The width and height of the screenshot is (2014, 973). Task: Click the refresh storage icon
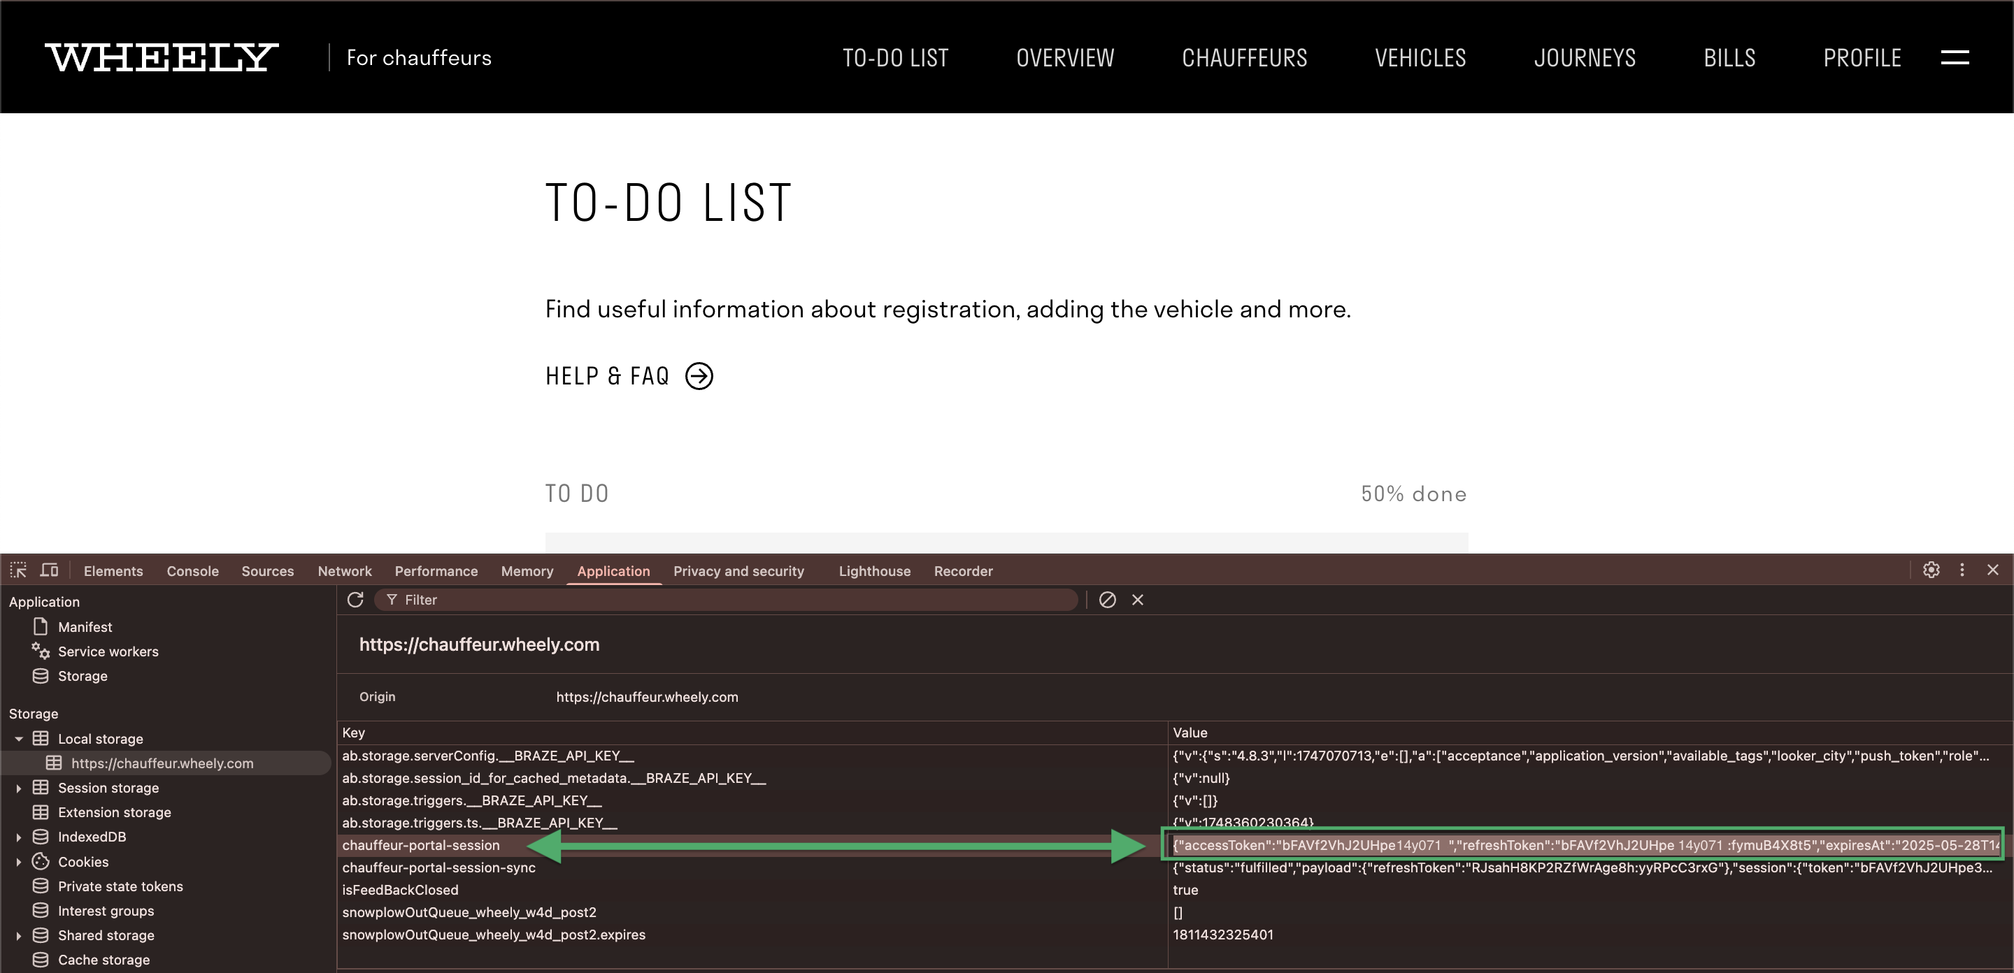355,600
